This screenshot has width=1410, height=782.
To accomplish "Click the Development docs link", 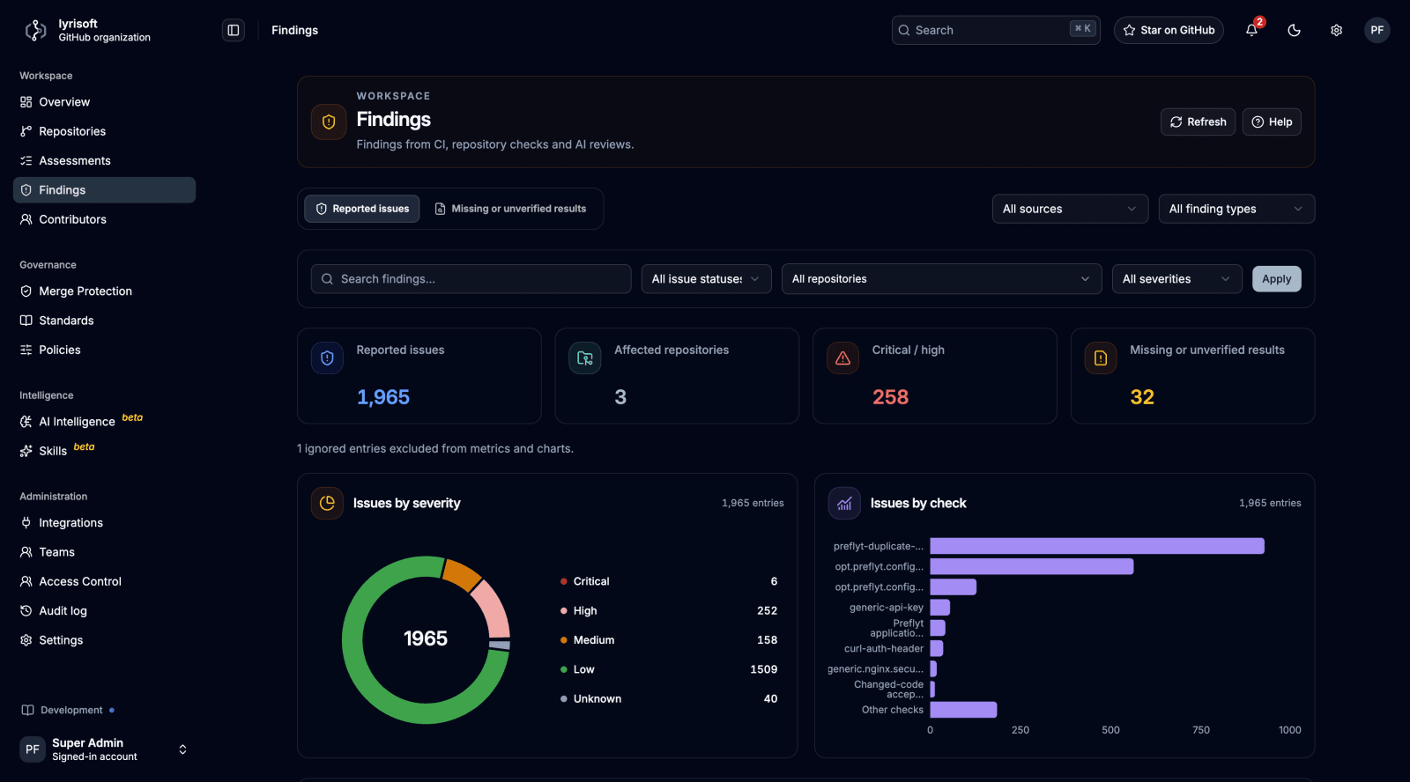I will 69,711.
